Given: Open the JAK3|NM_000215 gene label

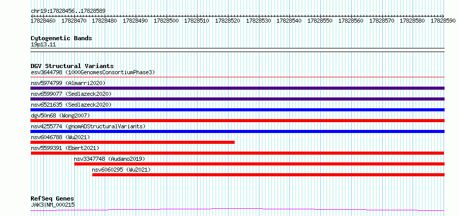Looking at the screenshot, I should [53, 205].
